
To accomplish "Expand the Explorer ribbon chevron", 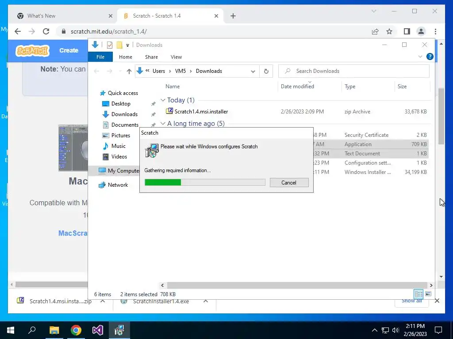I will [420, 57].
